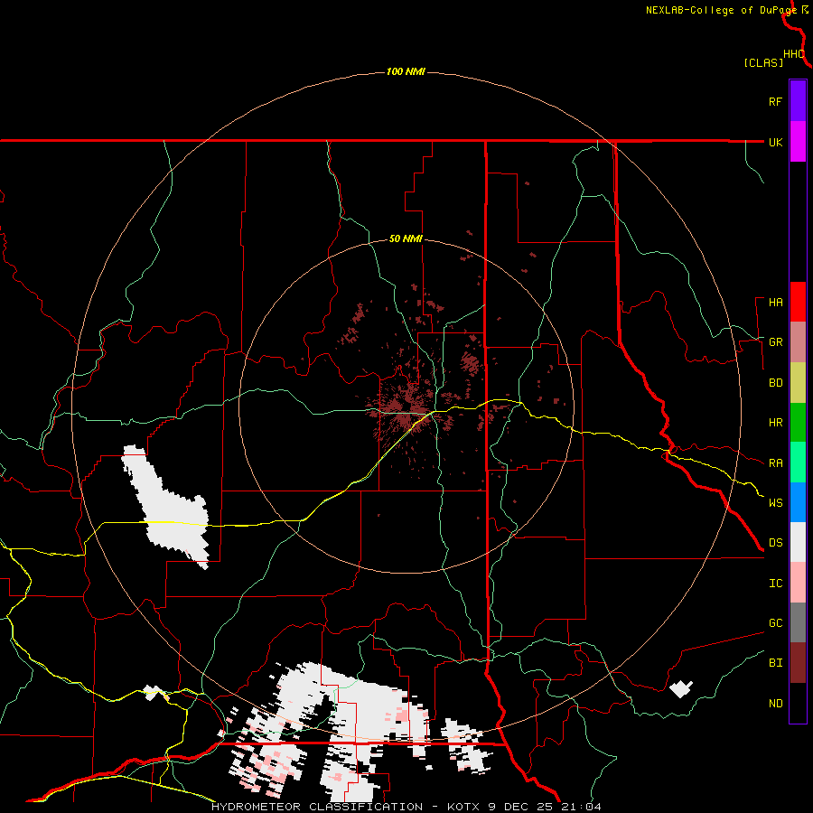Click the ND legend label
This screenshot has height=813, width=813.
coord(775,703)
